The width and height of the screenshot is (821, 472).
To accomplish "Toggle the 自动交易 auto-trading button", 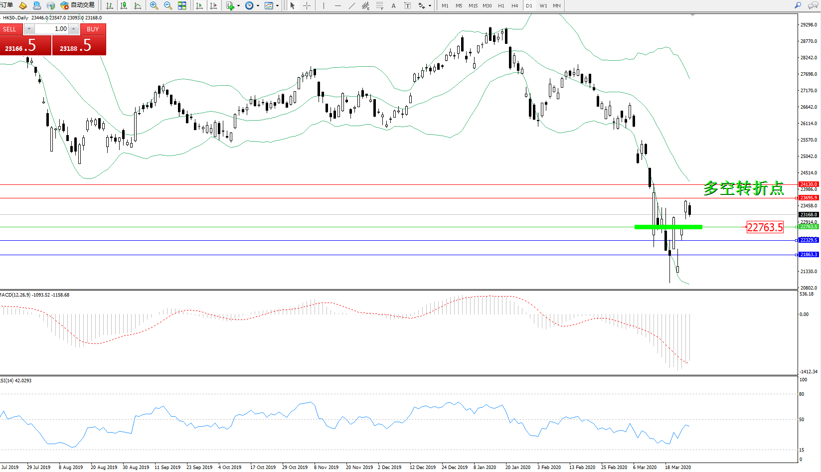I will tap(77, 5).
